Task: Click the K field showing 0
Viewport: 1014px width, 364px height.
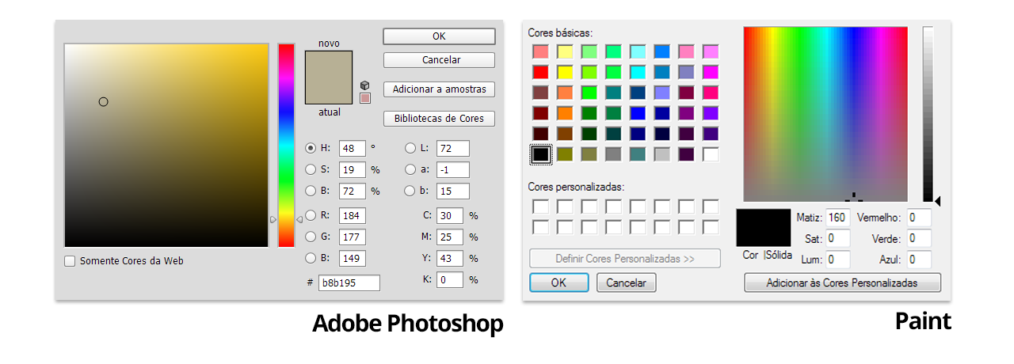Action: click(450, 279)
